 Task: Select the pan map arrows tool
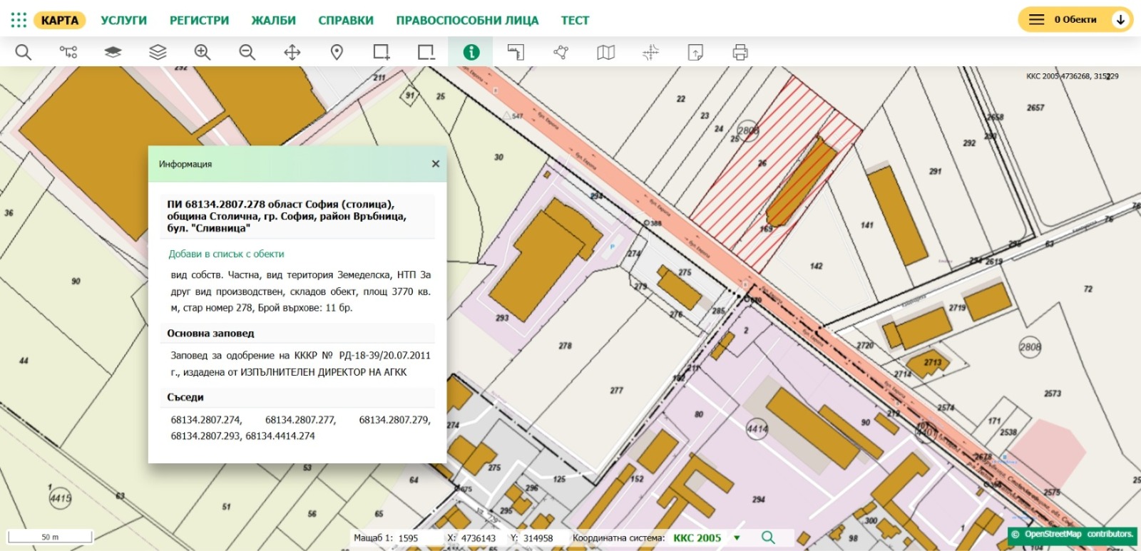point(292,52)
